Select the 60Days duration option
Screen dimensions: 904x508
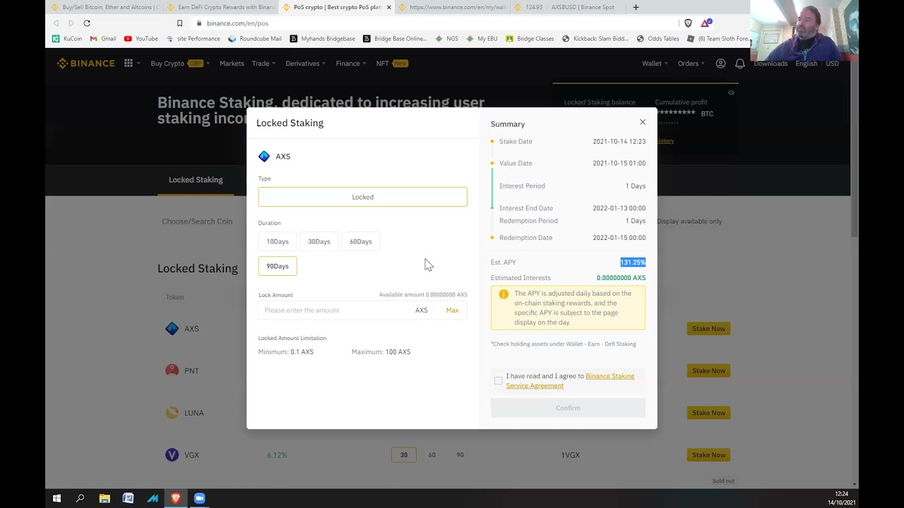click(x=361, y=241)
